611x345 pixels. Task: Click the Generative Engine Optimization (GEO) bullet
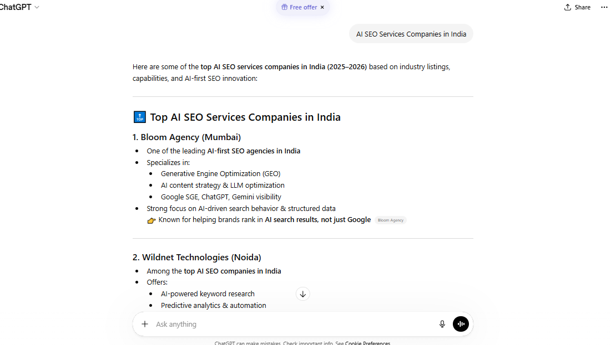[x=220, y=173]
